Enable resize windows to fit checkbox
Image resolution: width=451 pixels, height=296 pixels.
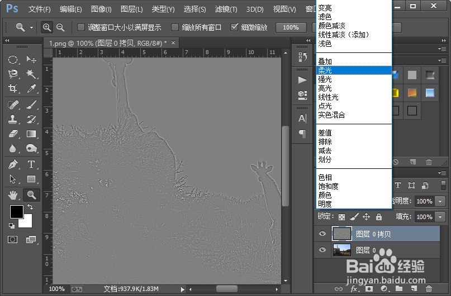click(x=81, y=27)
